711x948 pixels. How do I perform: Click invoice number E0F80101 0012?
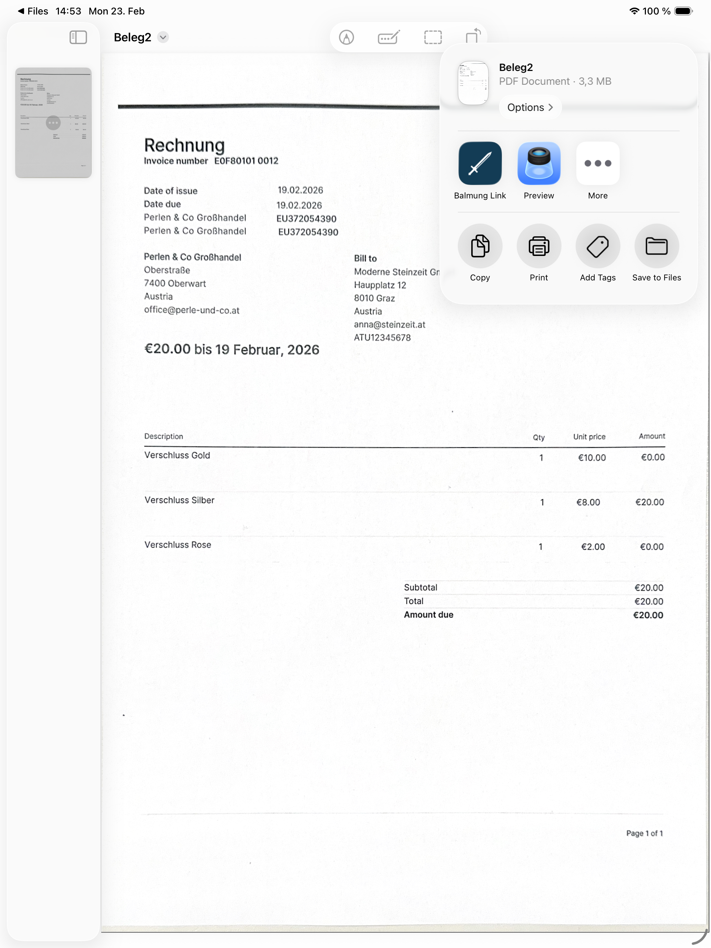click(246, 161)
